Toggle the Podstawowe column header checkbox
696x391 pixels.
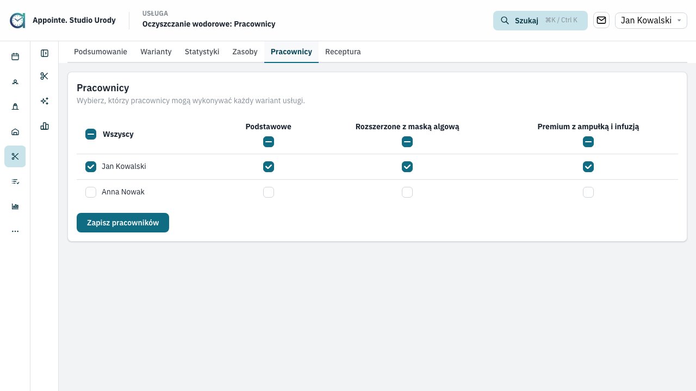[269, 142]
